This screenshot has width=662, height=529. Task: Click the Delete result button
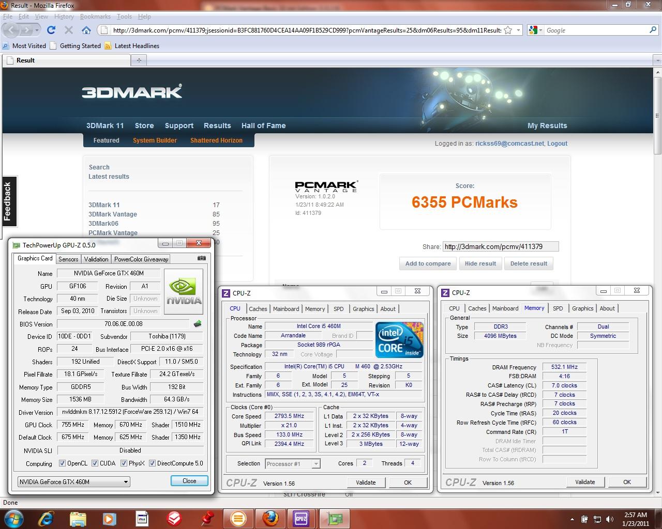[x=529, y=263]
